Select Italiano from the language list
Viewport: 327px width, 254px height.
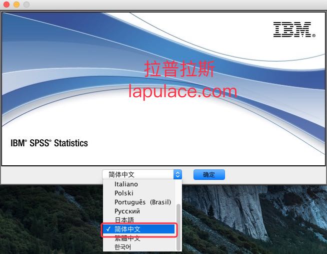pos(126,184)
